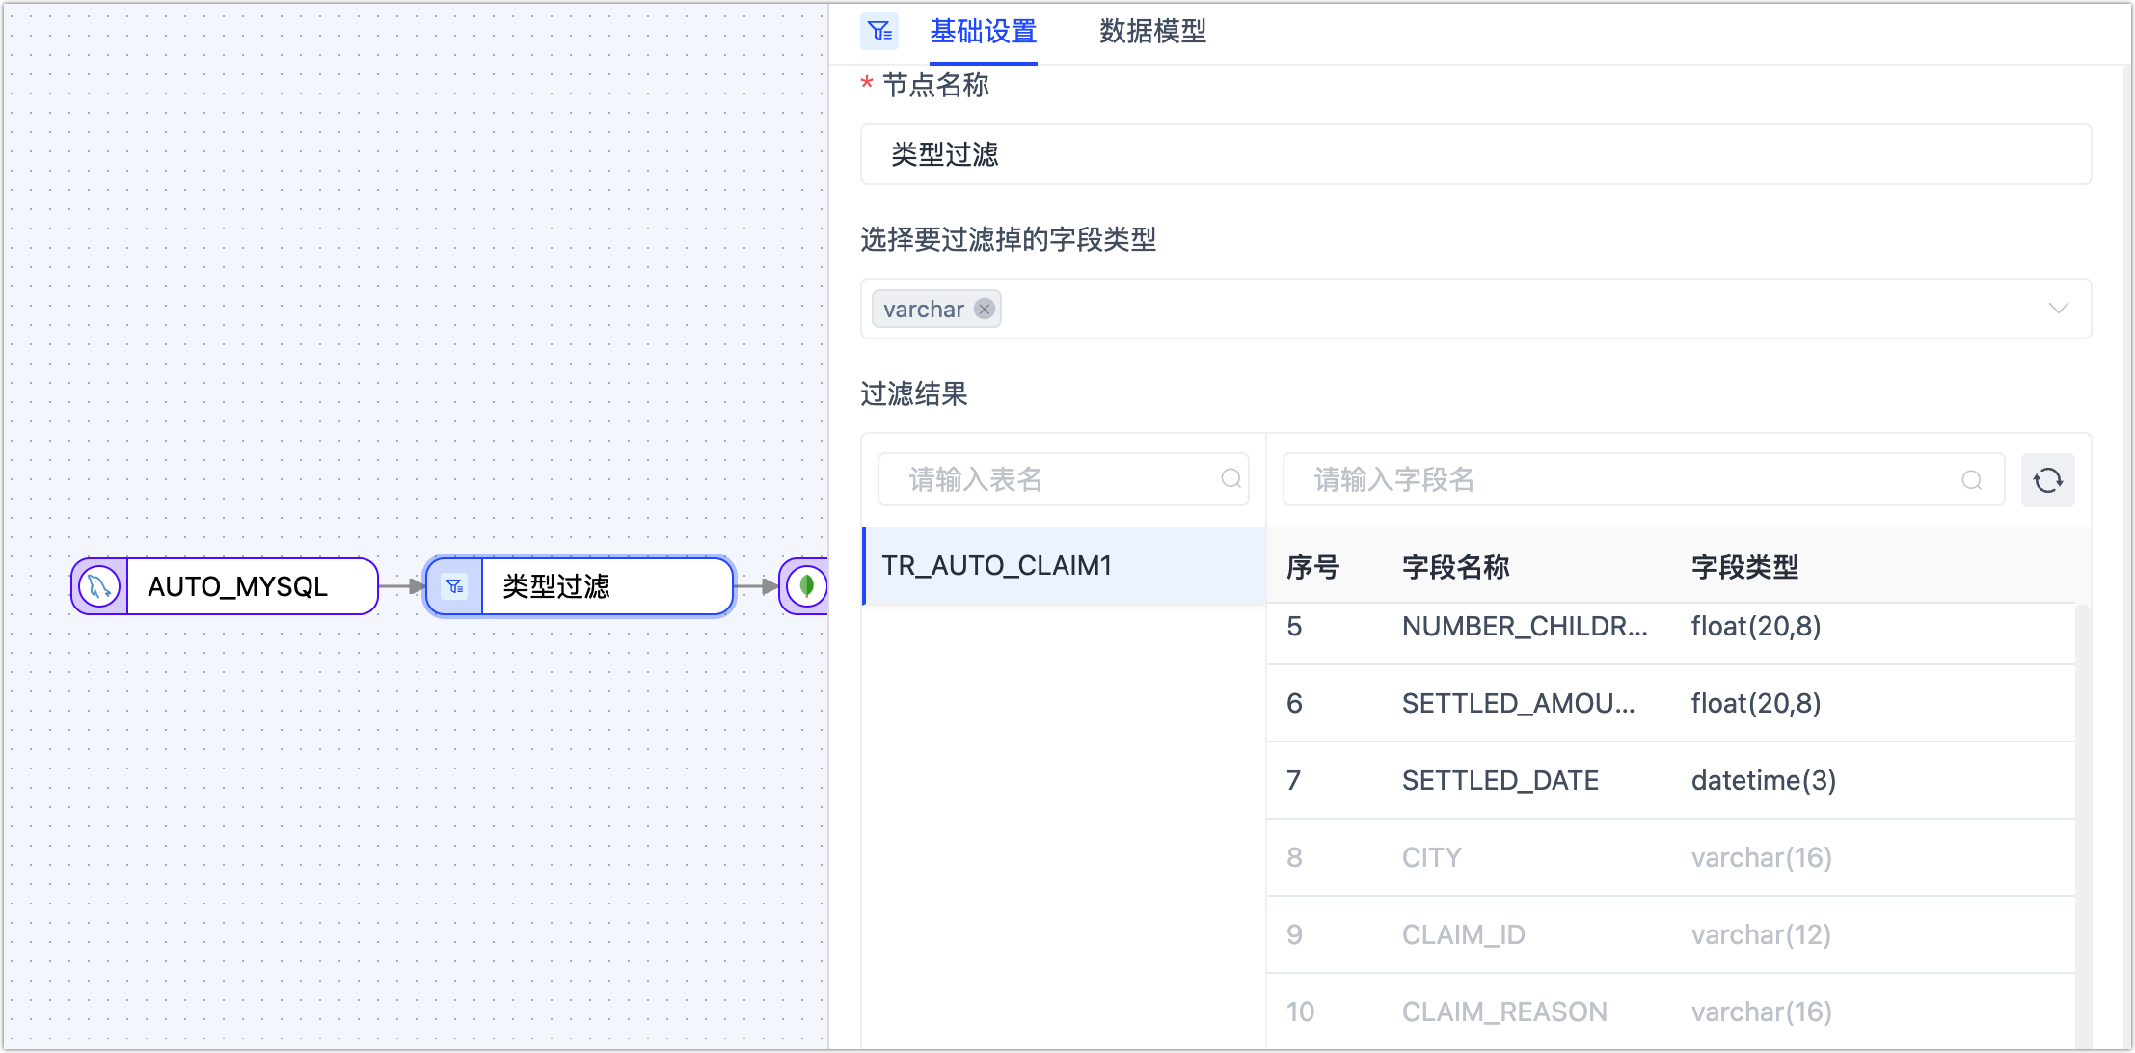Viewport: 2135px width, 1053px height.
Task: Select the MongoDB leaf icon at canvas edge
Action: click(x=806, y=586)
